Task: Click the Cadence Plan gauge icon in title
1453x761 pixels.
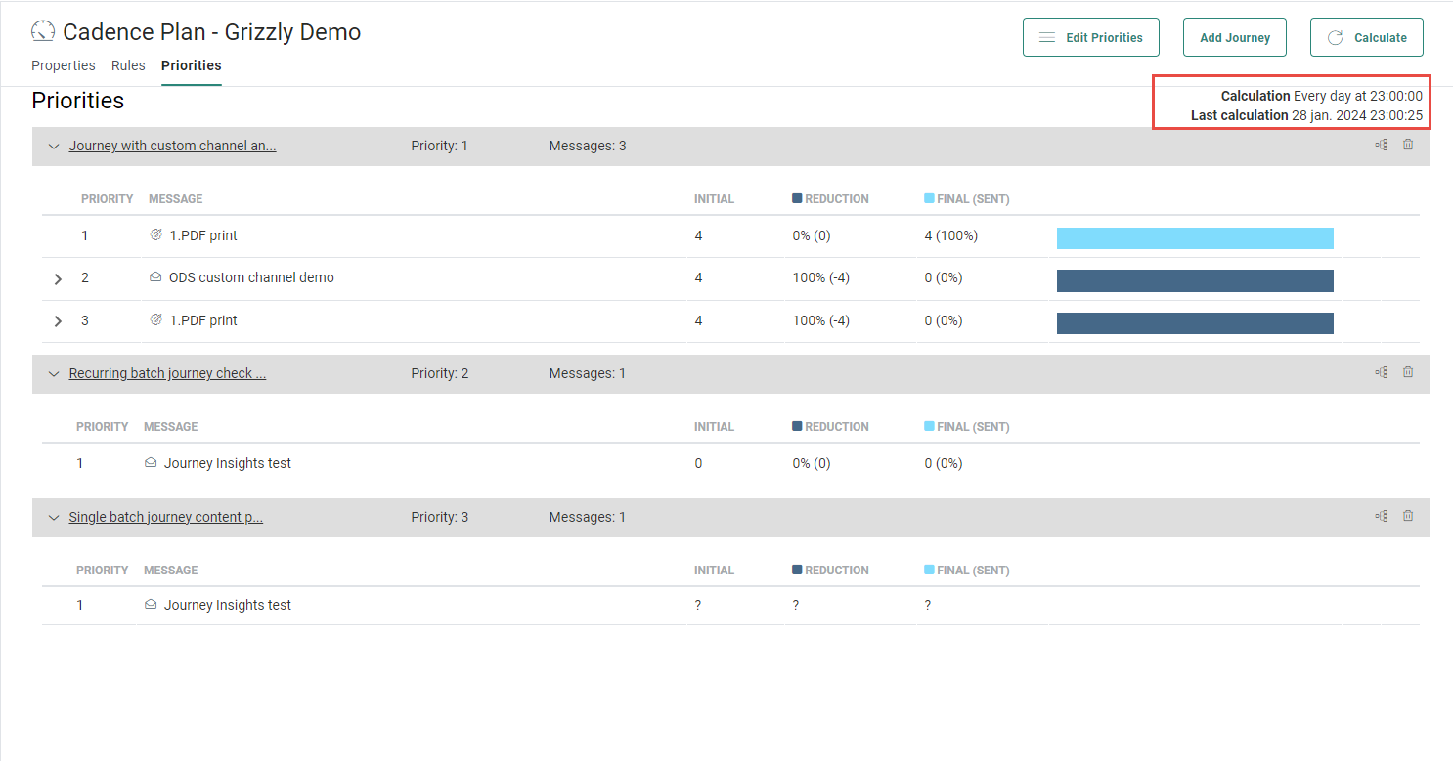Action: [x=43, y=32]
